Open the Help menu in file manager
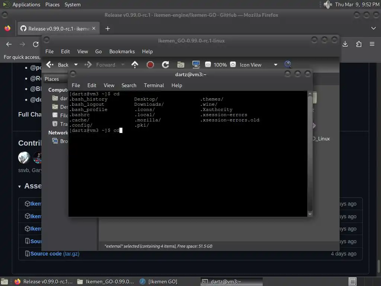381x286 pixels. point(147,51)
